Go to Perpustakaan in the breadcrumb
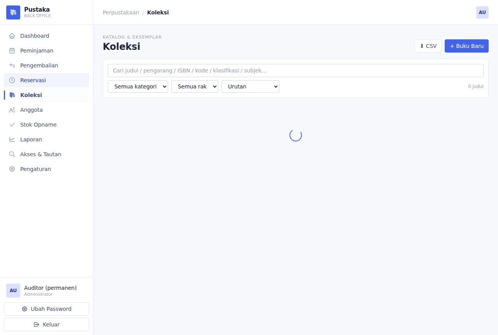 [x=121, y=12]
